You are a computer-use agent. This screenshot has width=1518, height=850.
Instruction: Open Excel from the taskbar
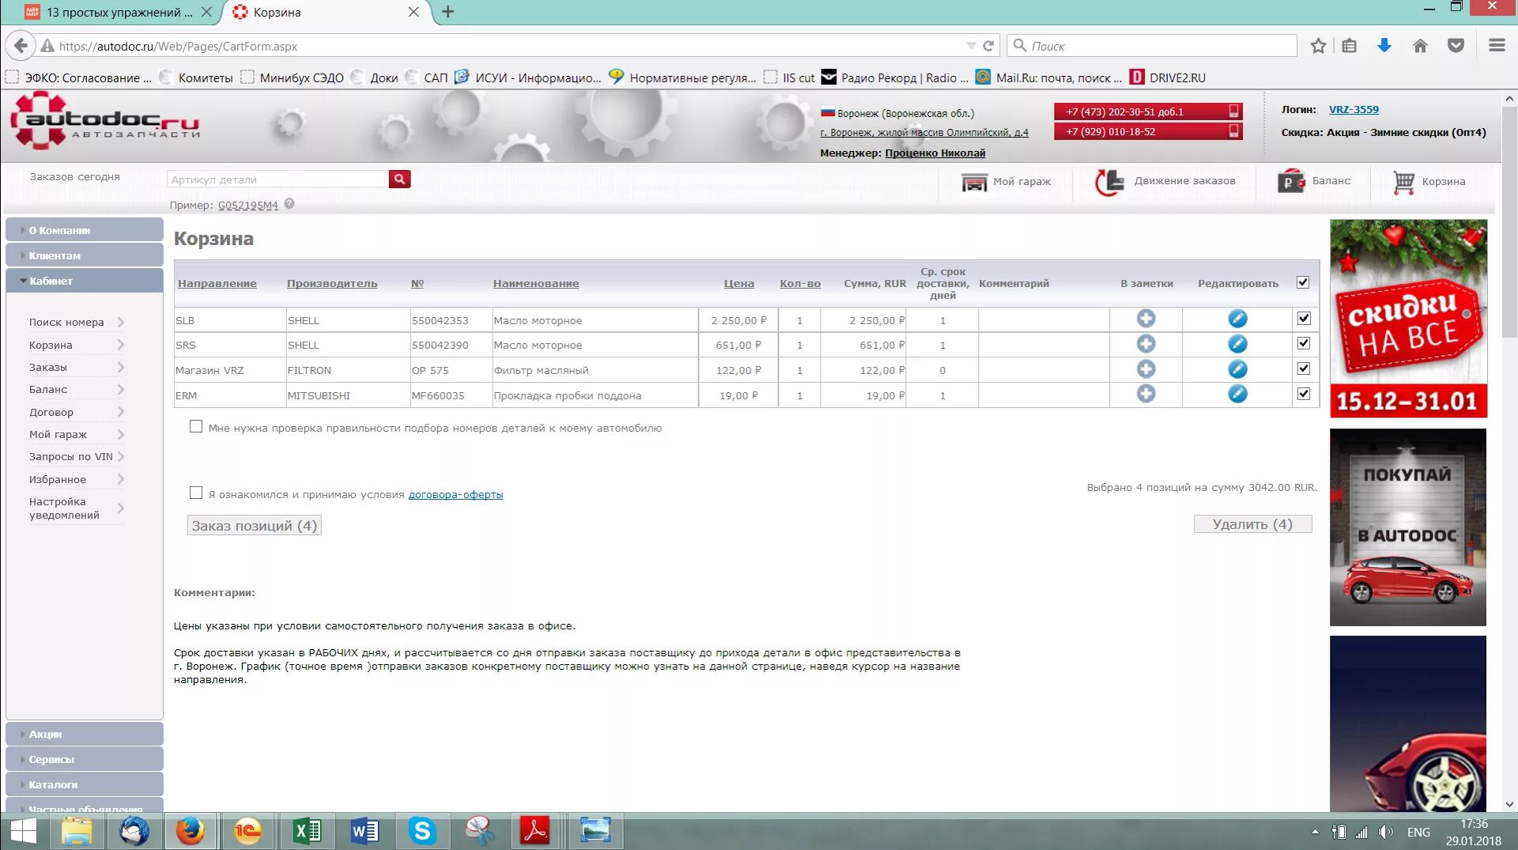click(307, 831)
